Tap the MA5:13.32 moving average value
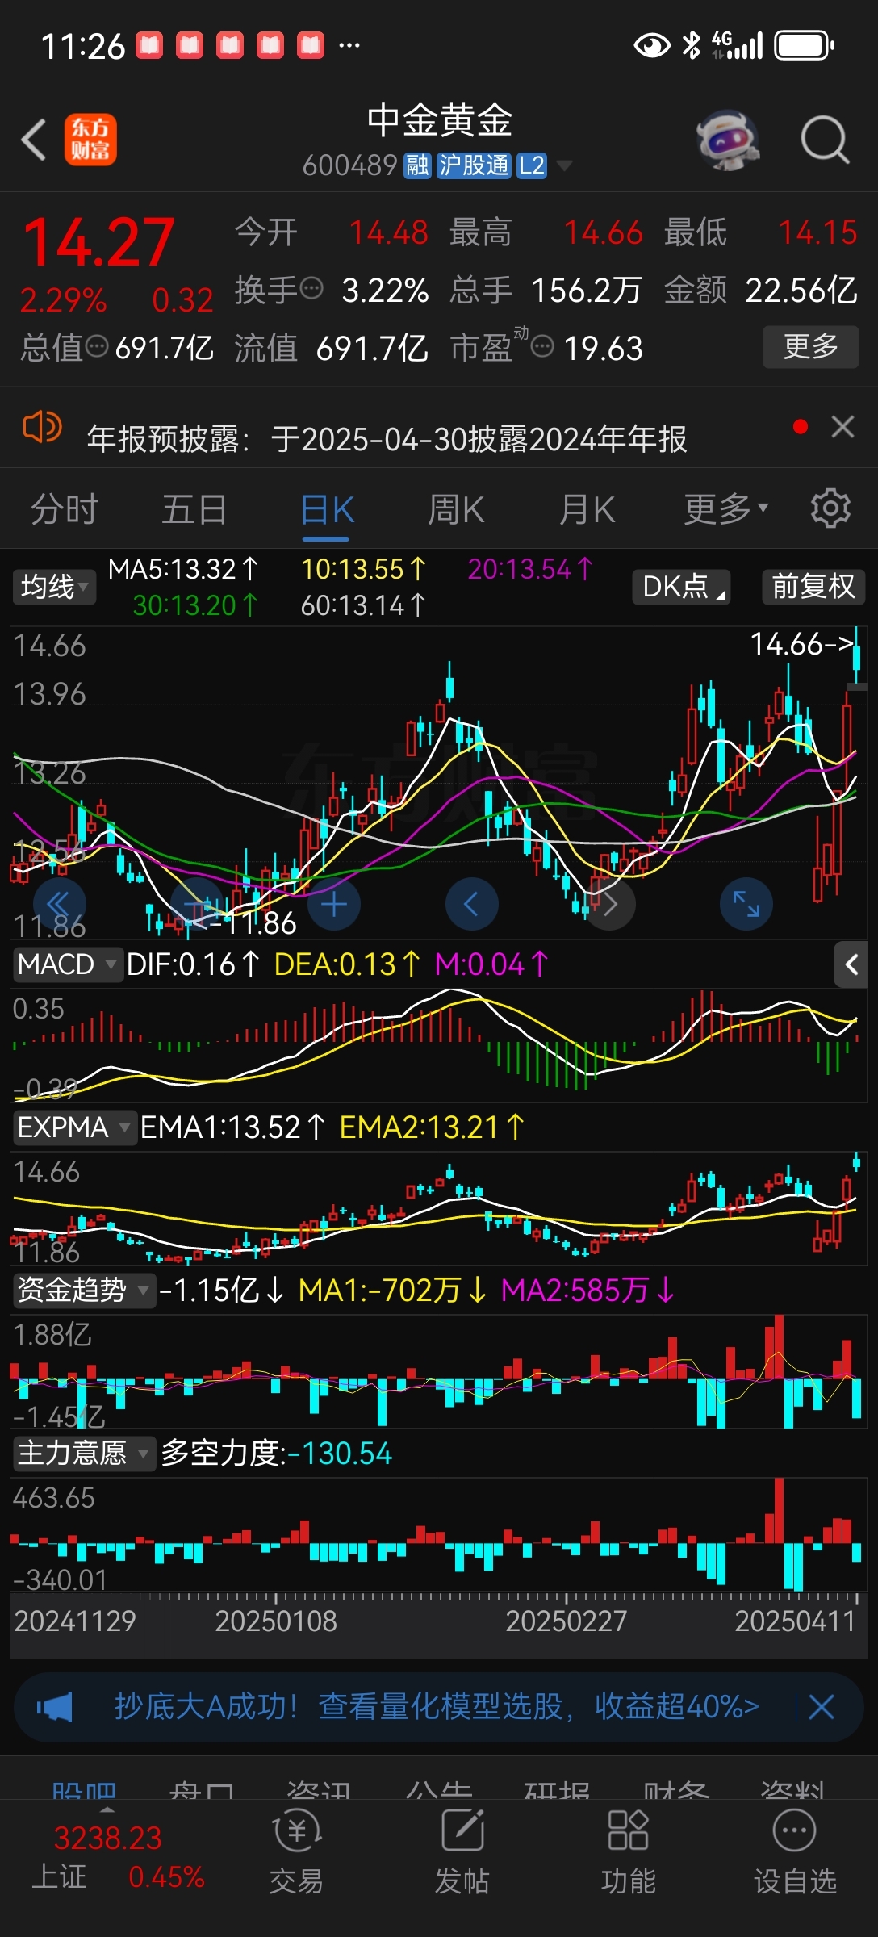This screenshot has height=1937, width=878. click(183, 569)
